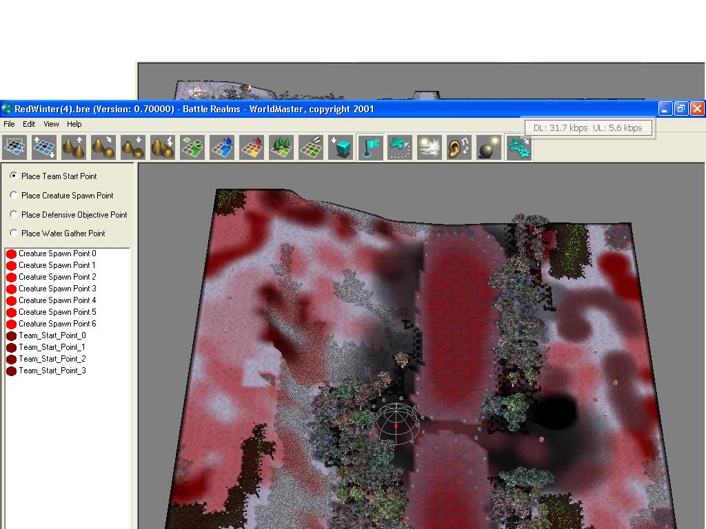Click the wireframe dome marker on map
The width and height of the screenshot is (706, 529).
pyautogui.click(x=397, y=424)
